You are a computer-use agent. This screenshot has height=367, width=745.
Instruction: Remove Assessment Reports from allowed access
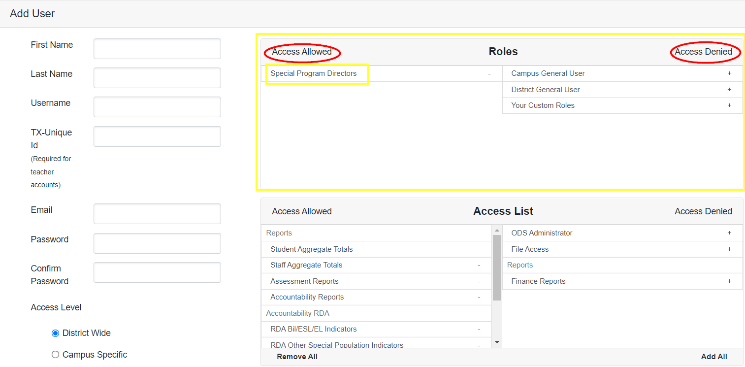pyautogui.click(x=479, y=281)
